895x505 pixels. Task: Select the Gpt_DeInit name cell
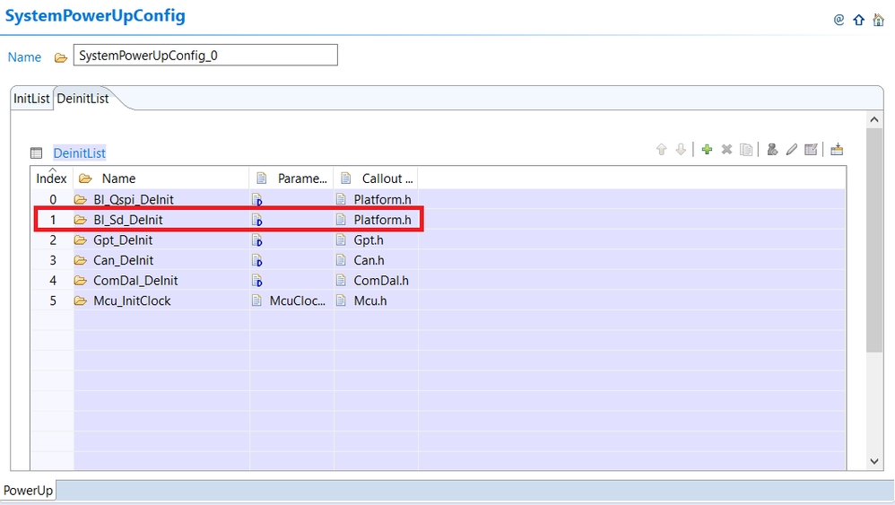coord(161,240)
